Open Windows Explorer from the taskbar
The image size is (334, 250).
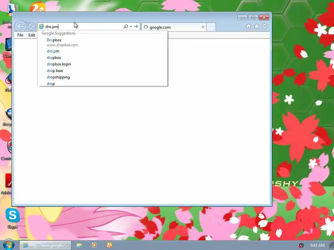79,245
